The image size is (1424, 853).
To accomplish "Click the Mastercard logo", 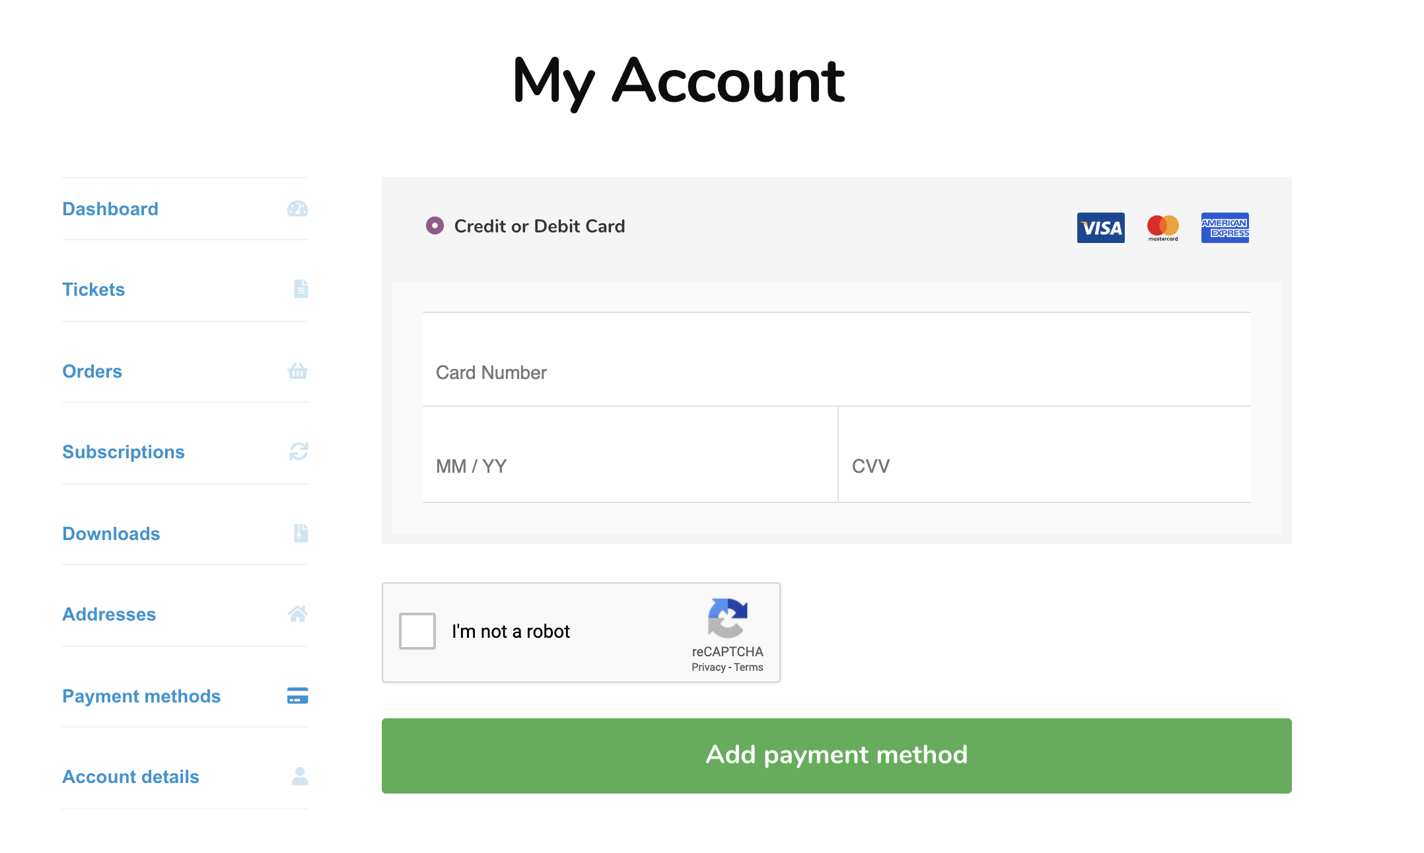I will (1163, 227).
